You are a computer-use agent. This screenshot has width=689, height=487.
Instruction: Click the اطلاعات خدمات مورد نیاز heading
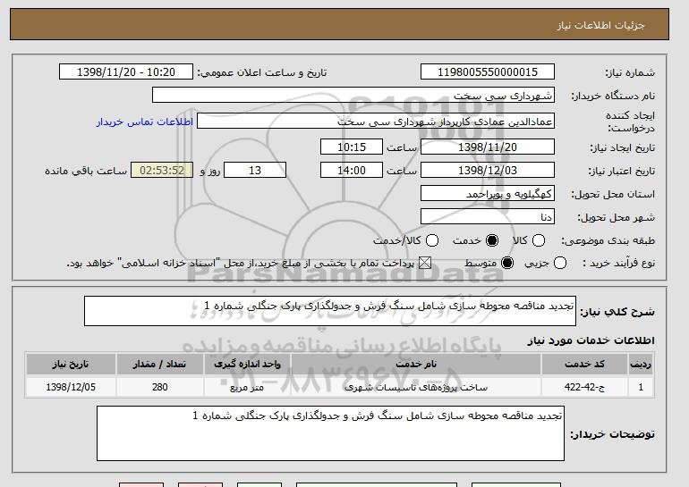pos(591,340)
